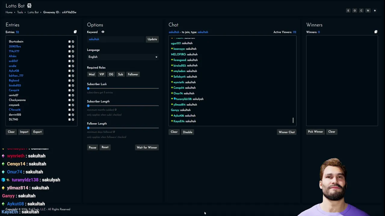Toggle the Follower required role

[133, 74]
